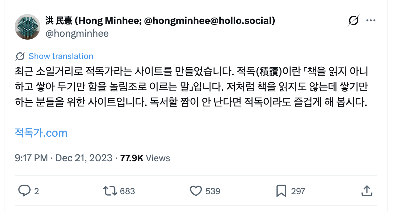Click the Show translation link

pos(61,56)
